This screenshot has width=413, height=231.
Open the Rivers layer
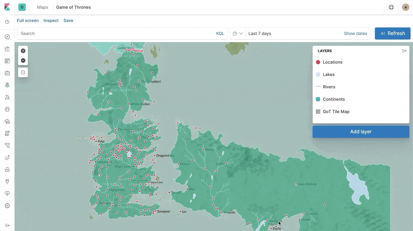click(x=329, y=87)
